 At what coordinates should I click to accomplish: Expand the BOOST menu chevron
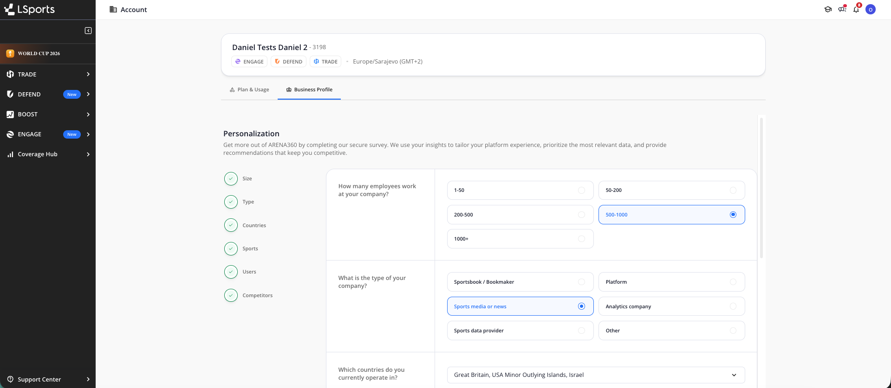[x=88, y=114]
